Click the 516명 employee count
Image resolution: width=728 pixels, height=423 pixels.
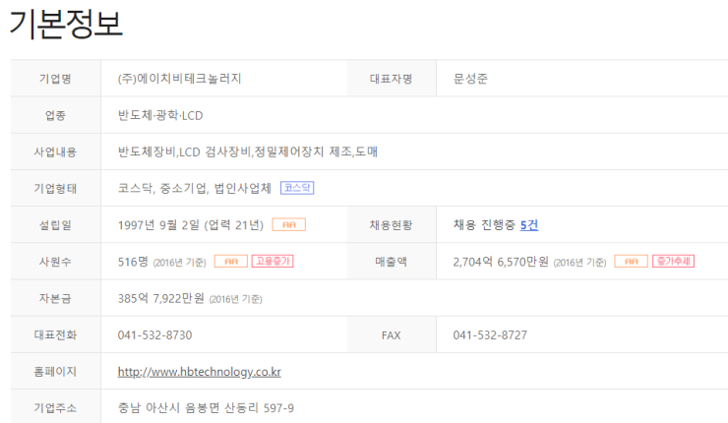pyautogui.click(x=133, y=262)
